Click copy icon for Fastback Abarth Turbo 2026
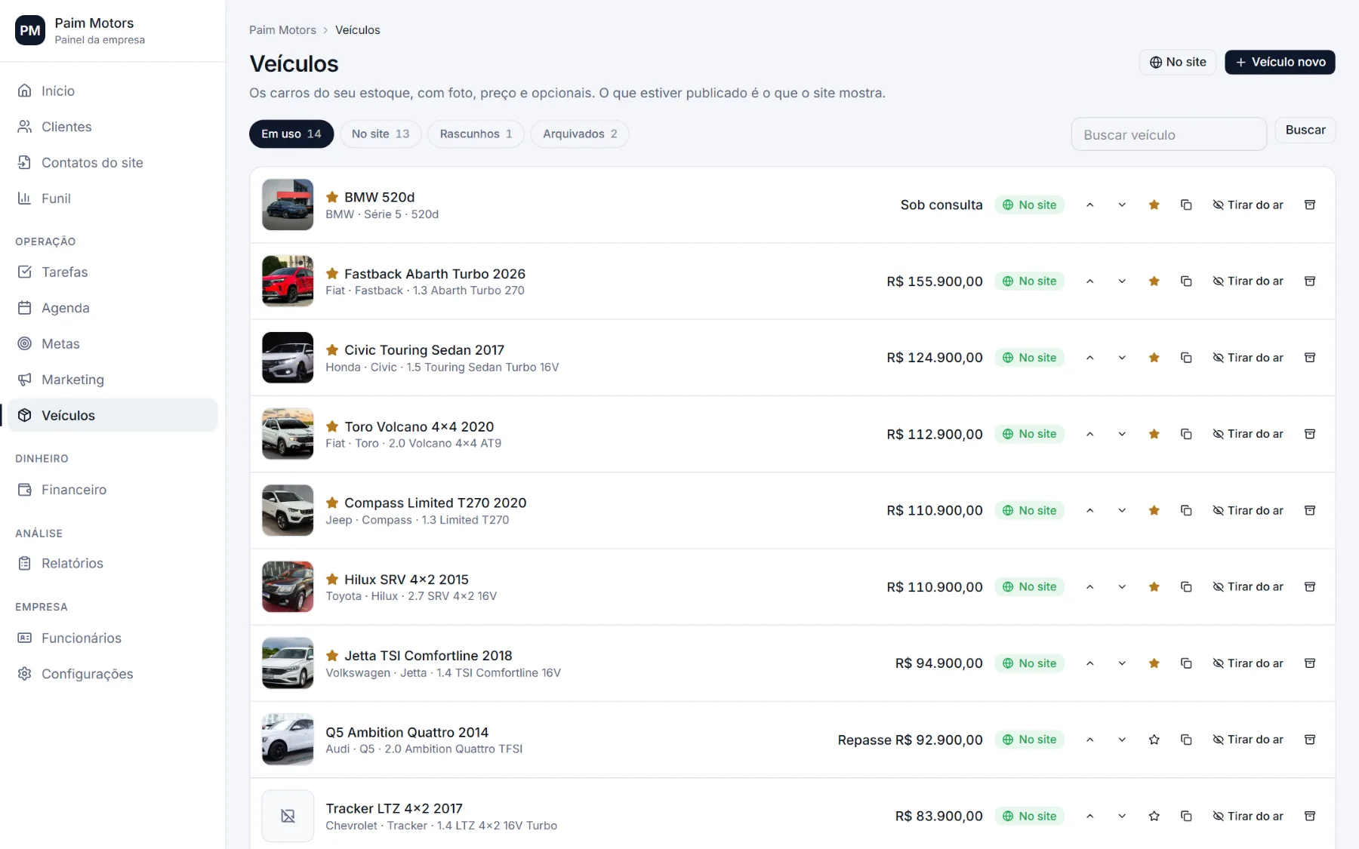This screenshot has height=849, width=1359. [x=1186, y=281]
